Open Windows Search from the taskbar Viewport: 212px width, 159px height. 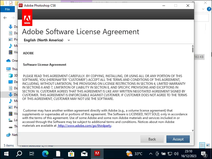click(19, 153)
